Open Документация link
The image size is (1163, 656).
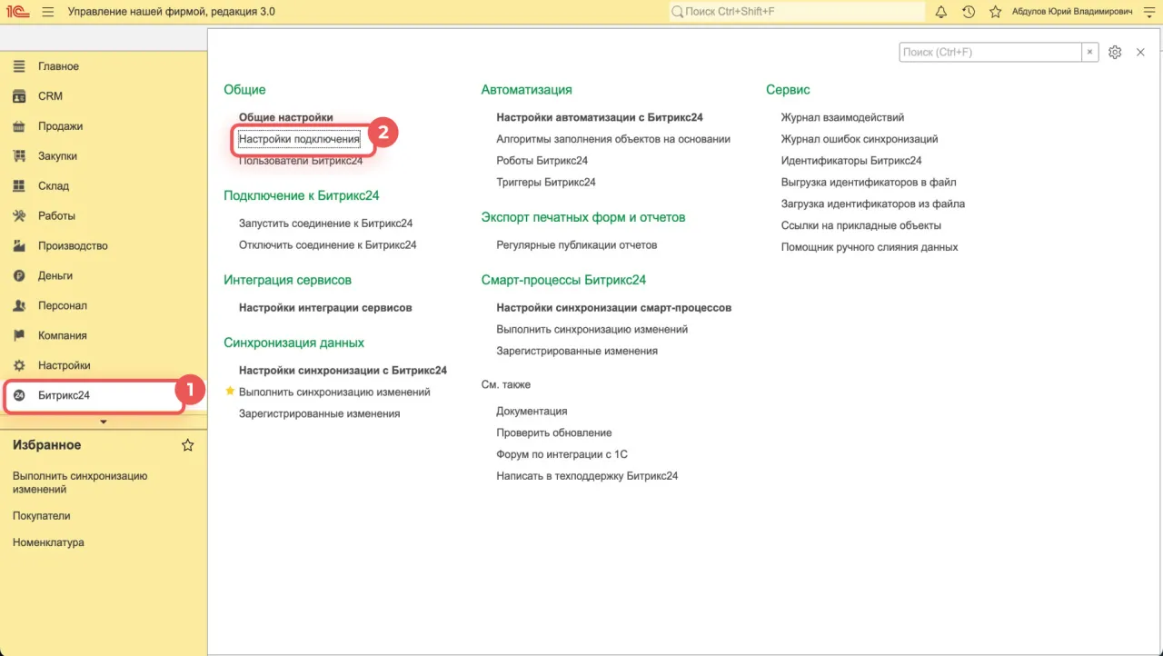pyautogui.click(x=532, y=412)
